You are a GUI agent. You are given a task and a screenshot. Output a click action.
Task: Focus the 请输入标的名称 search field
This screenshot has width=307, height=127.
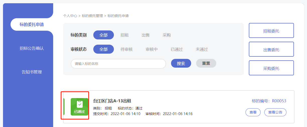click(x=118, y=64)
